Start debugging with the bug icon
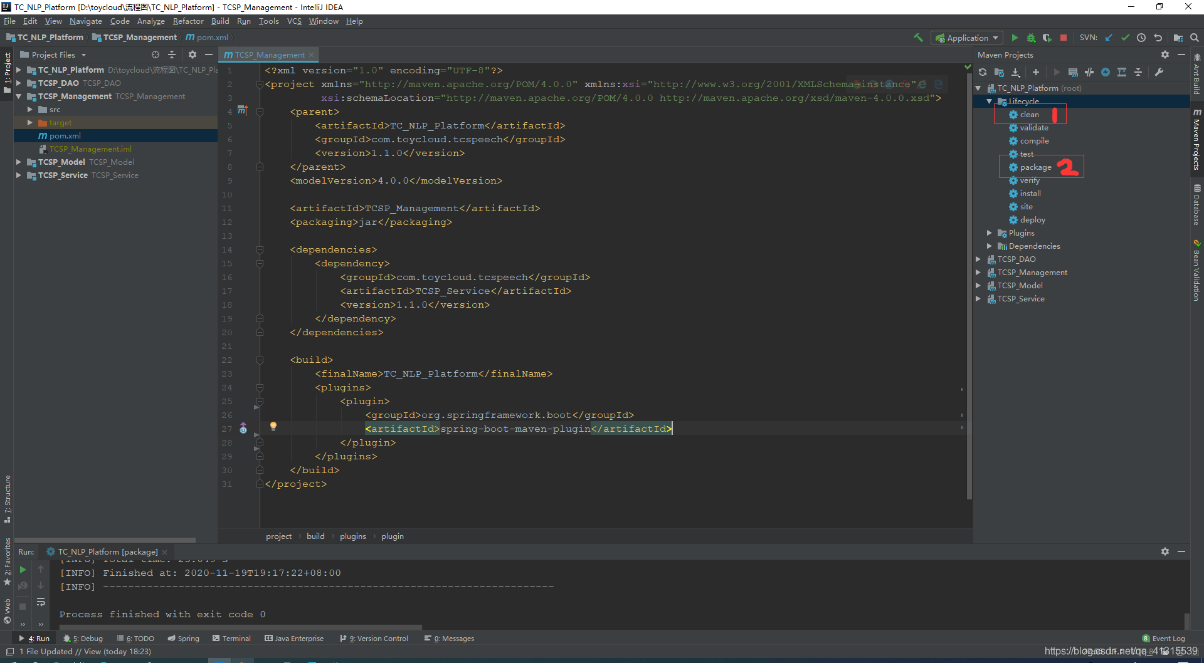 1031,38
